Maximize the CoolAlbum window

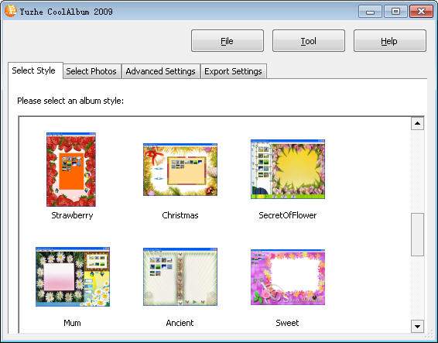pos(395,12)
